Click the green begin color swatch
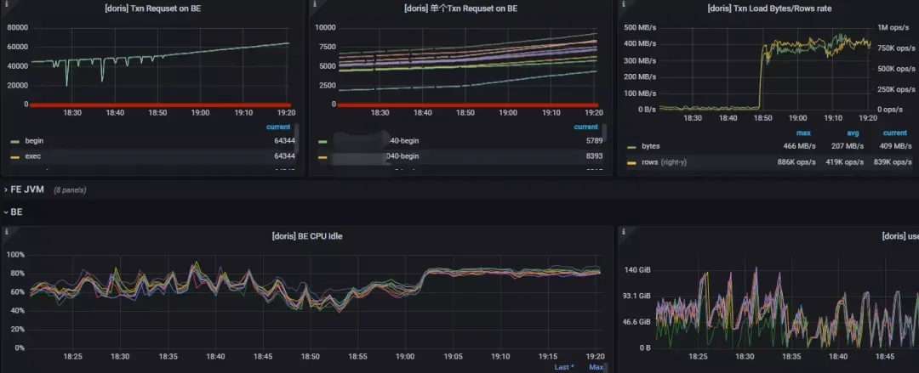This screenshot has height=373, width=919. point(15,142)
